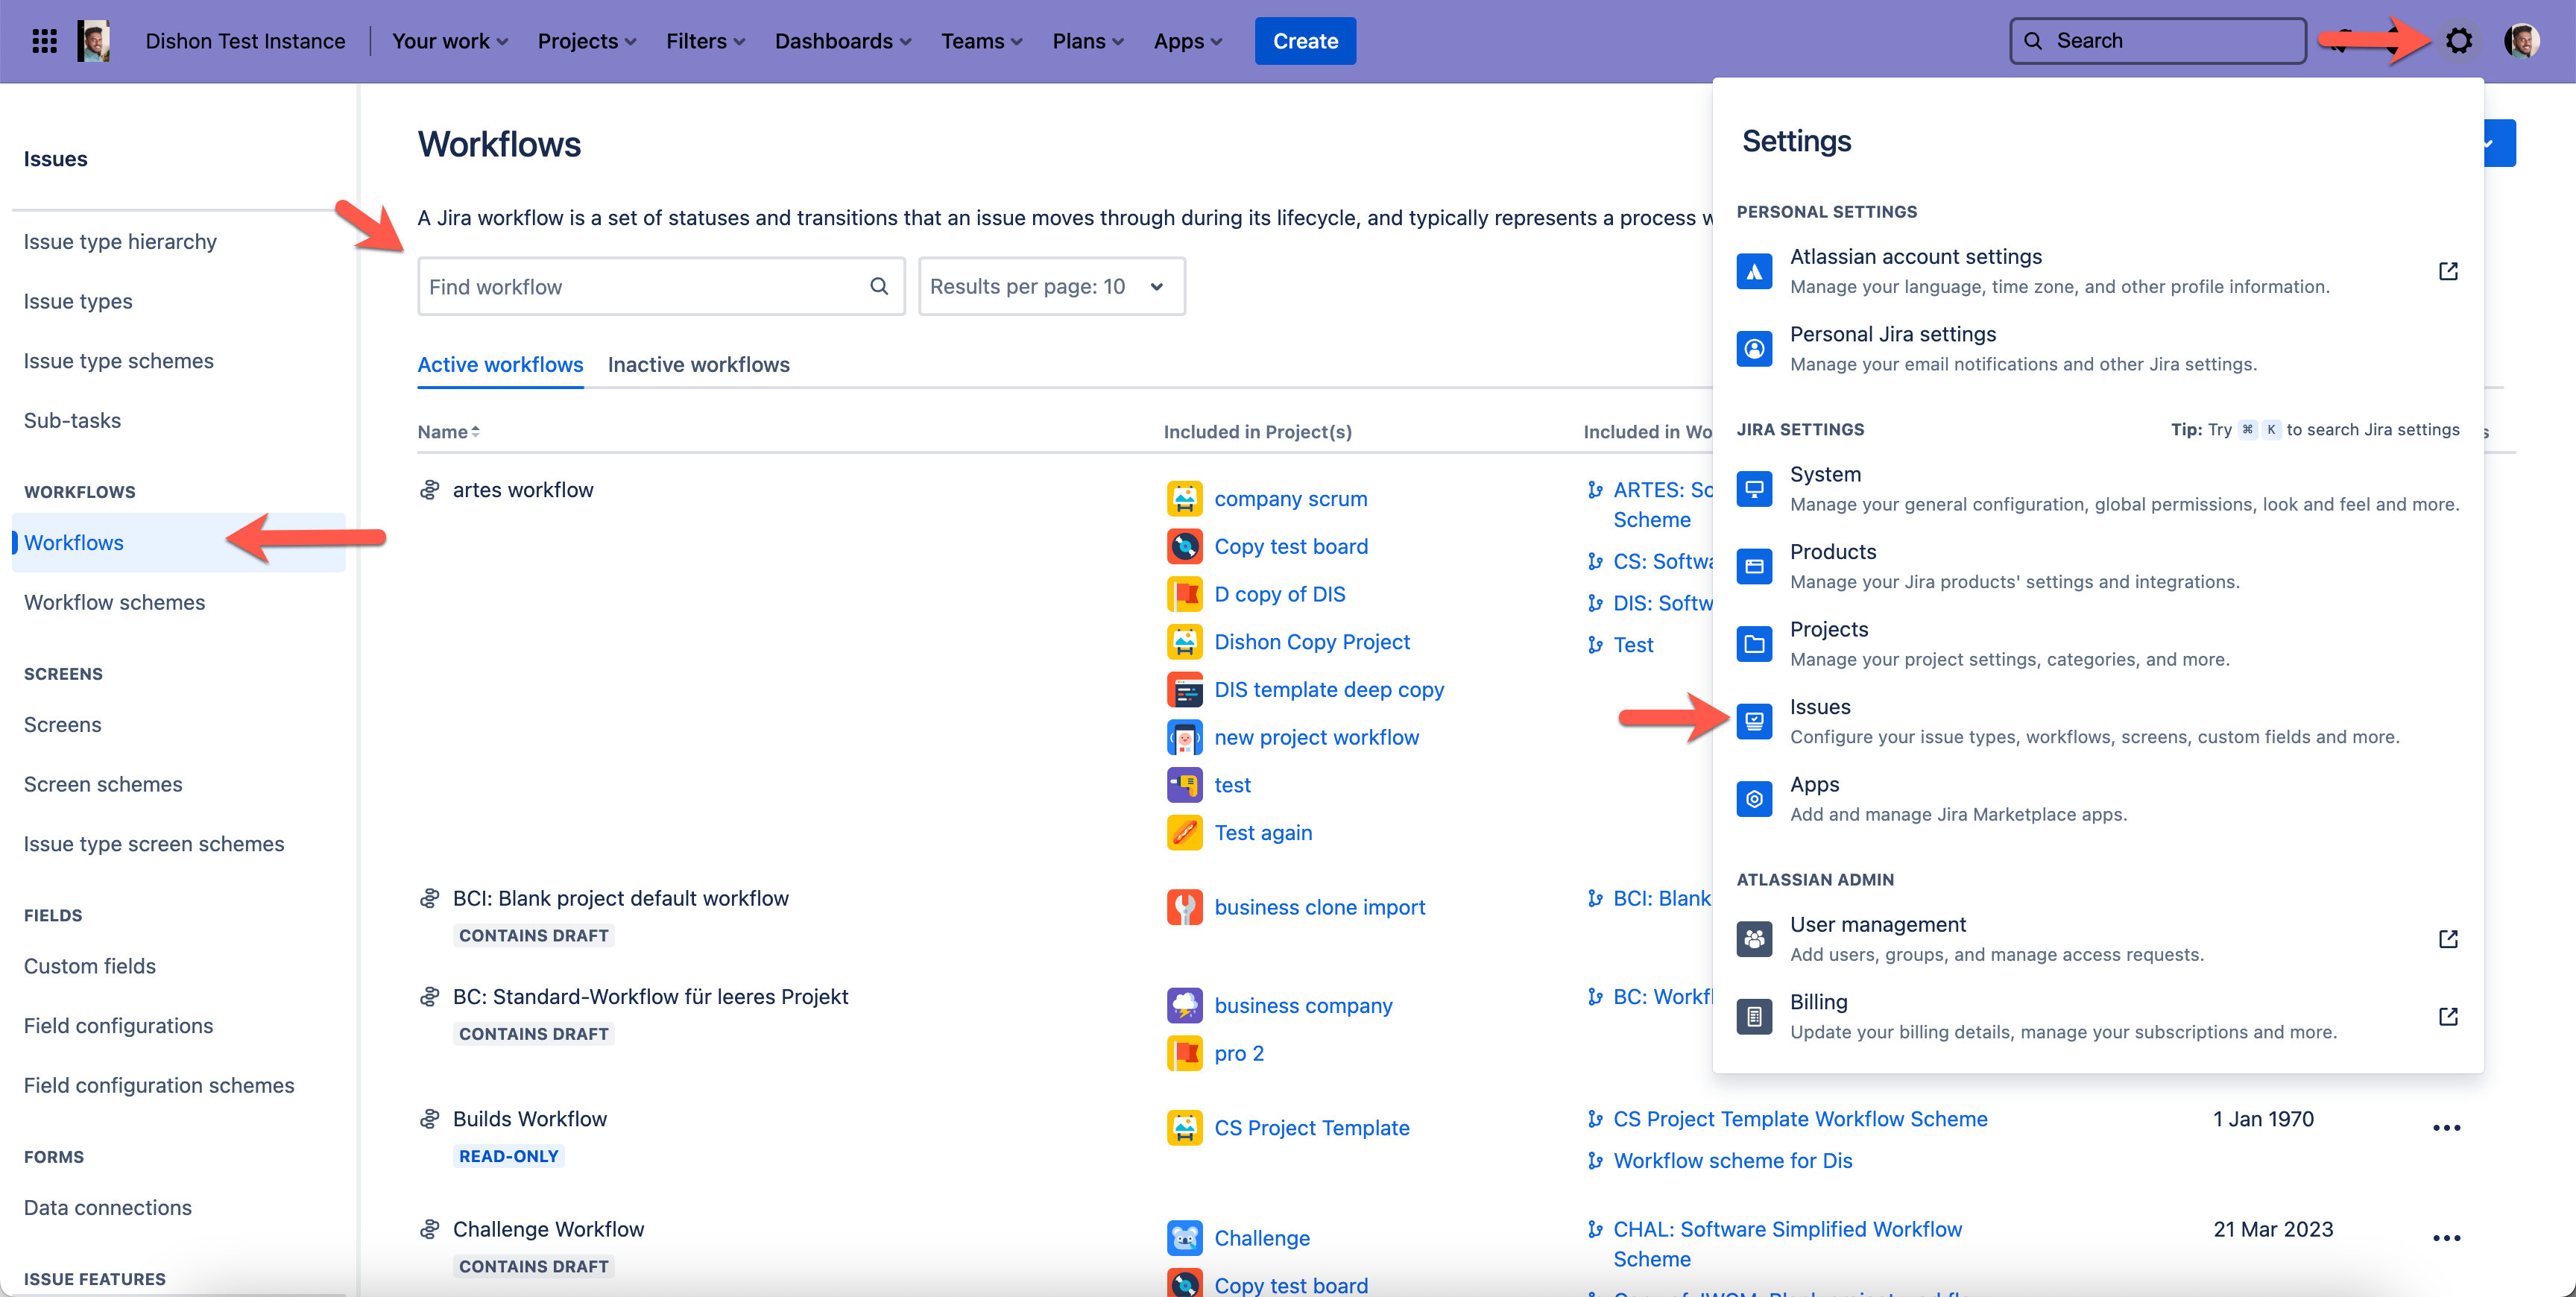The height and width of the screenshot is (1297, 2576).
Task: Click the Billing settings icon
Action: click(1754, 1017)
